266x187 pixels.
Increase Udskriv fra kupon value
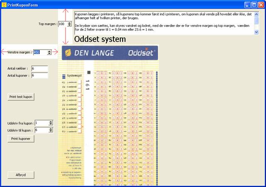click(51, 122)
